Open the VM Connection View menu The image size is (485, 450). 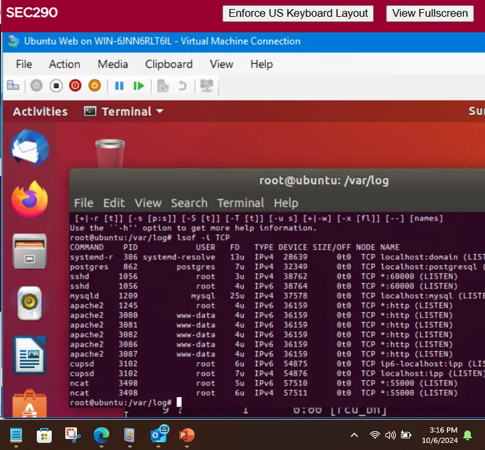point(221,64)
